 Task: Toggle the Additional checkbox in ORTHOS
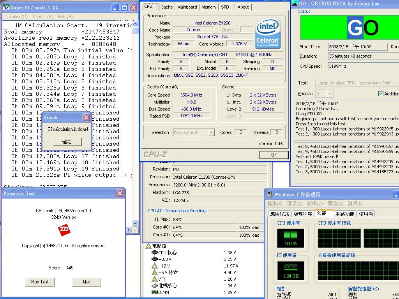tap(381, 93)
